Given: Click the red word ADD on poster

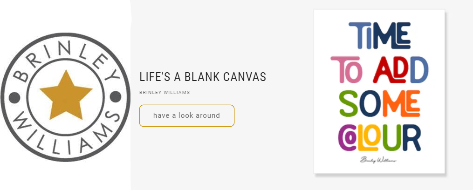Looking at the screenshot, I should click(x=401, y=70).
